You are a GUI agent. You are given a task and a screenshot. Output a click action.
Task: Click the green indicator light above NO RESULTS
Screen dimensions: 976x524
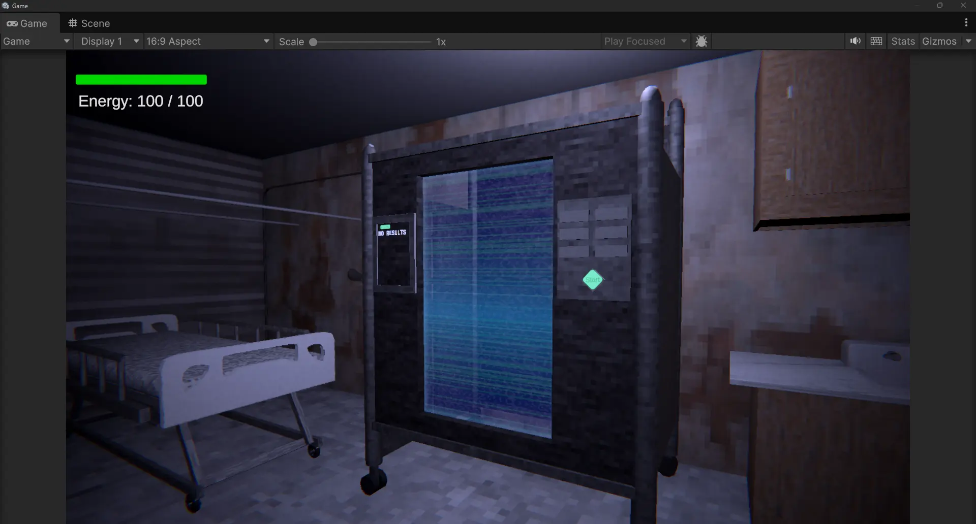click(386, 226)
